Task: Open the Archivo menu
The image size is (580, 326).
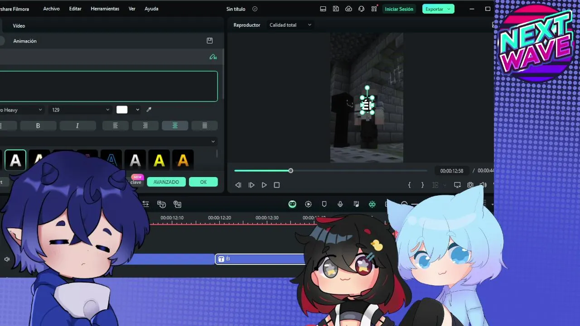Action: click(51, 9)
